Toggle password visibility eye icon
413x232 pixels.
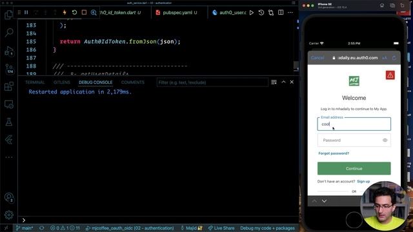385,140
